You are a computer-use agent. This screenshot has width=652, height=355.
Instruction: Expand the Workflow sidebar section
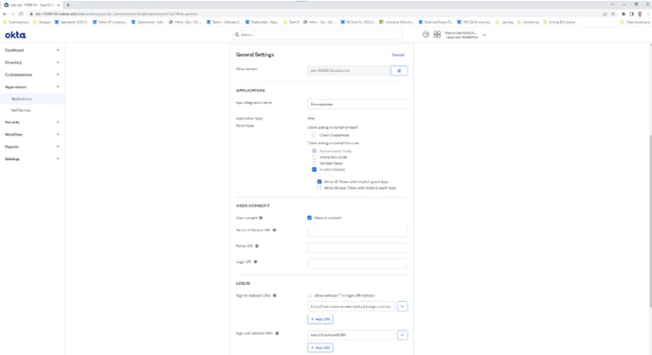32,134
